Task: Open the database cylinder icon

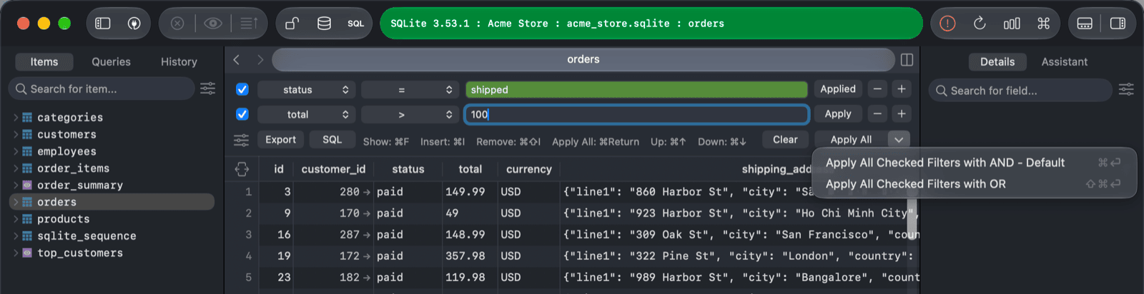Action: tap(324, 24)
